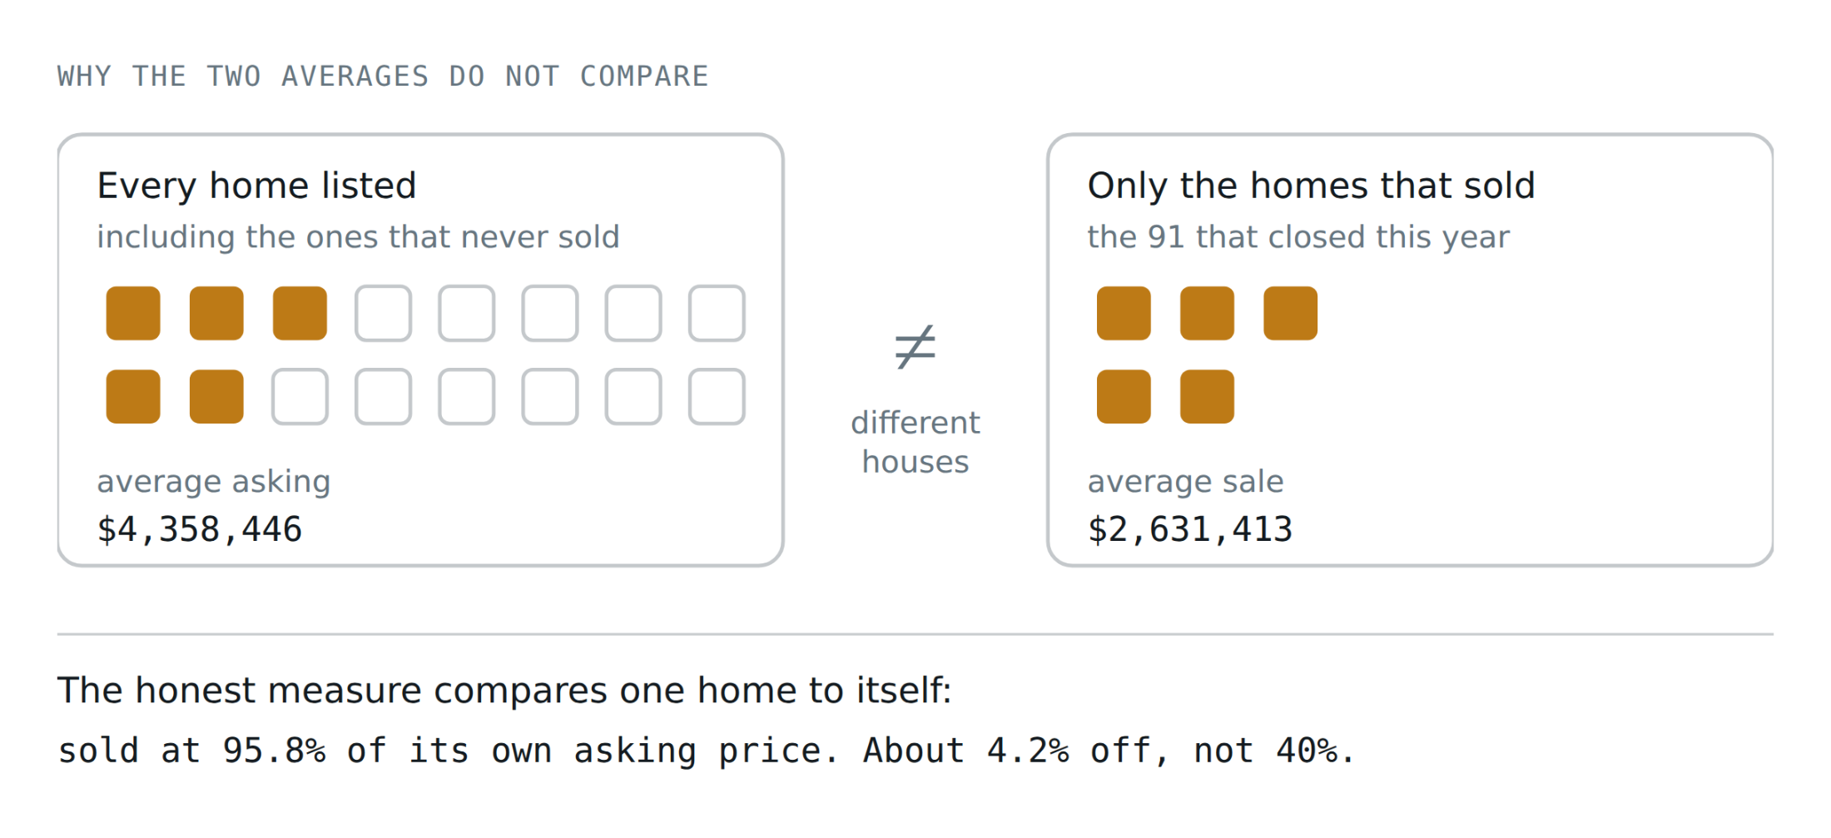
Task: Click the 'sold at 95.8%' summary line
Action: [706, 751]
